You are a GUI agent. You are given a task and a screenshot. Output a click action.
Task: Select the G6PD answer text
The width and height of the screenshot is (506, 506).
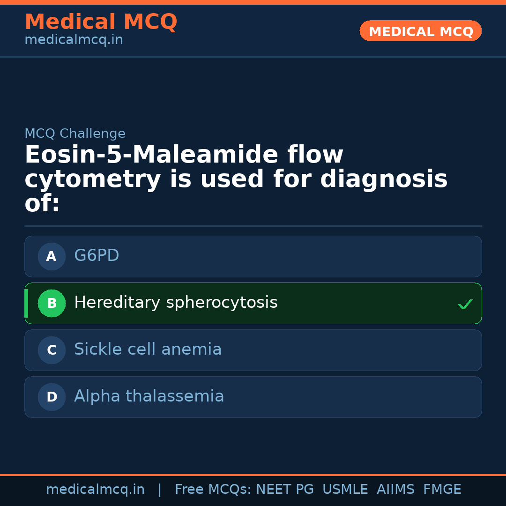(97, 256)
